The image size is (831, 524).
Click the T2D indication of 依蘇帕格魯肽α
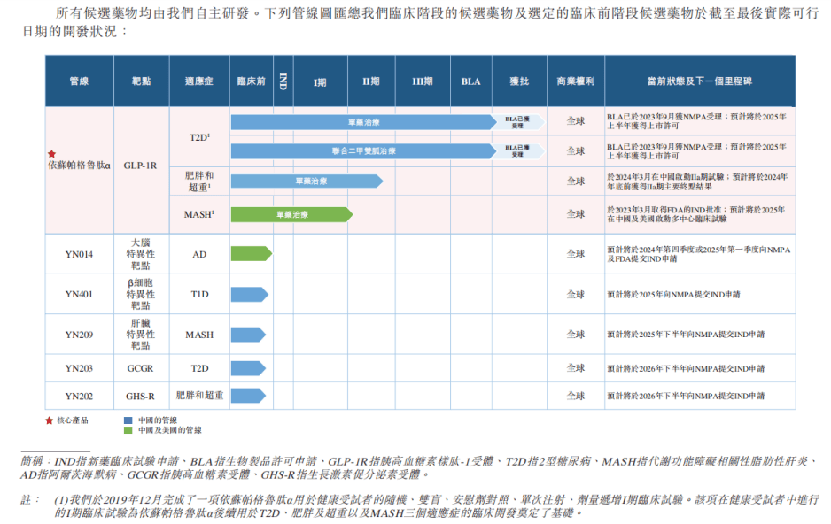[200, 137]
